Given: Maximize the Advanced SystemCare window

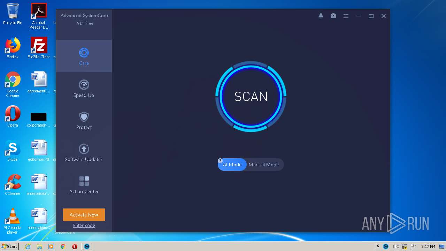Looking at the screenshot, I should pyautogui.click(x=371, y=16).
